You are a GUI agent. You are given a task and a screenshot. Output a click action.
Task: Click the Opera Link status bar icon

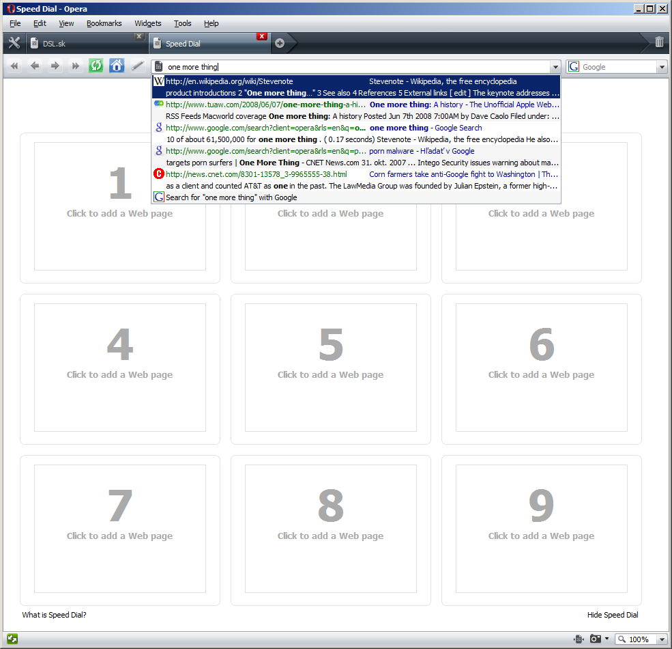[12, 639]
